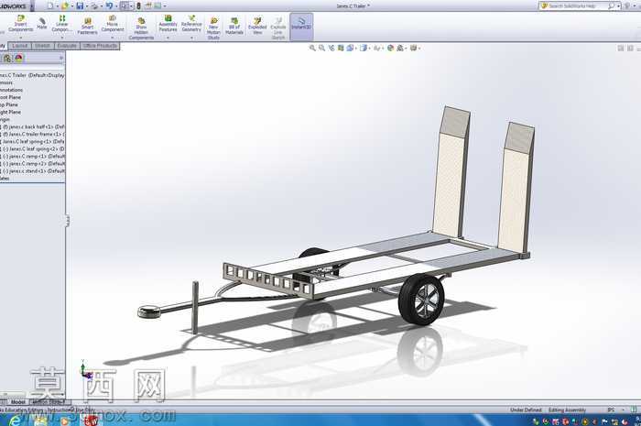
Task: Click Zoom to Fit icon in view toolbar
Action: 313,49
